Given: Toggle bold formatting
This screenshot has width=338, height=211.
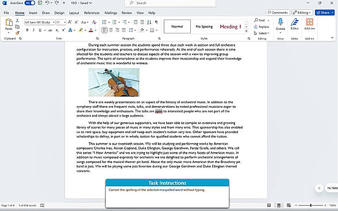Looking at the screenshot, I should click(27, 30).
